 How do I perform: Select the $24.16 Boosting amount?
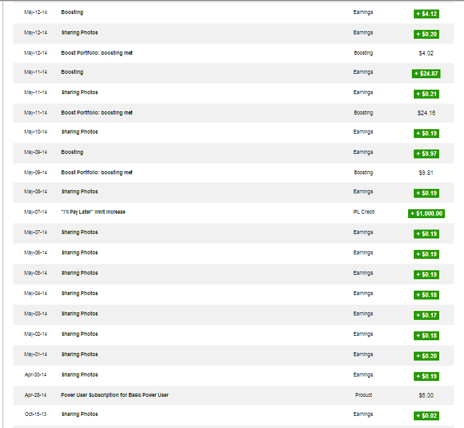(426, 113)
